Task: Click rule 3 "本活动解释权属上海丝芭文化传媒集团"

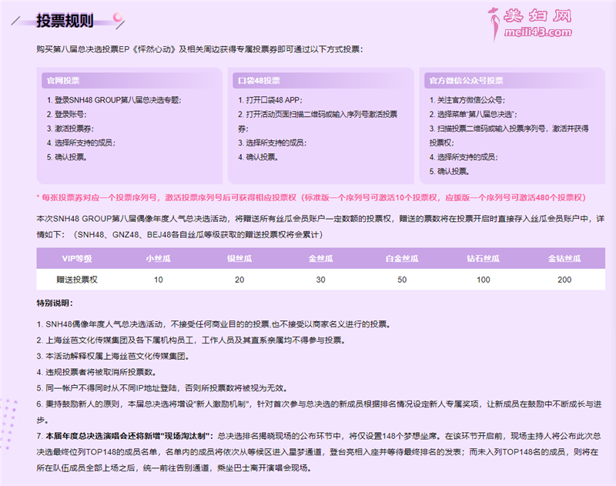Action: 112,357
